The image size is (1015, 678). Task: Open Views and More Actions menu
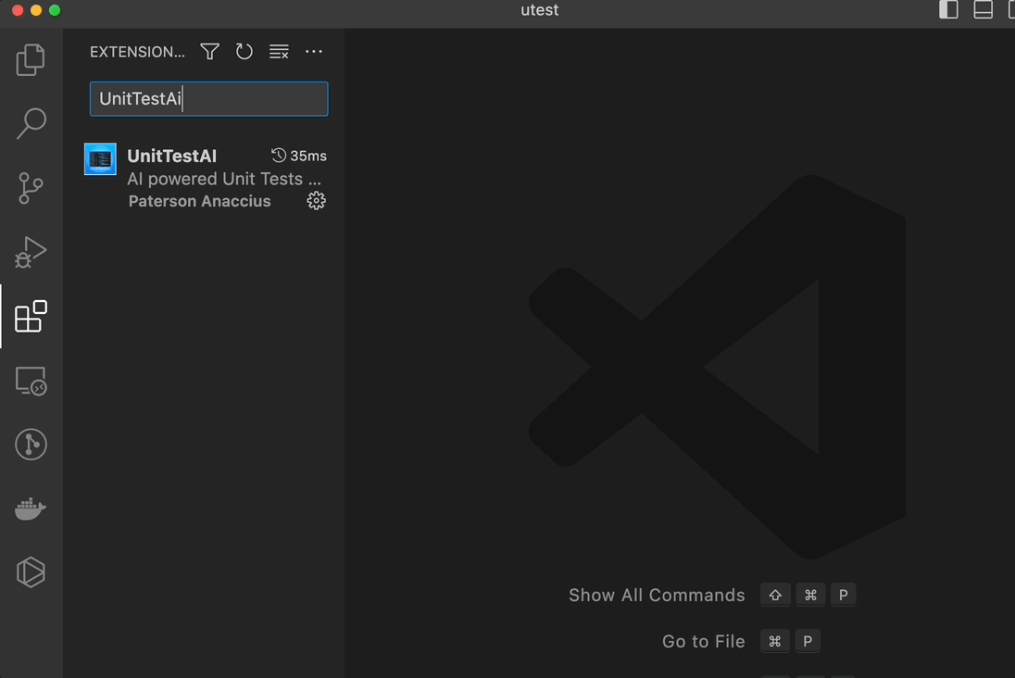click(x=314, y=52)
